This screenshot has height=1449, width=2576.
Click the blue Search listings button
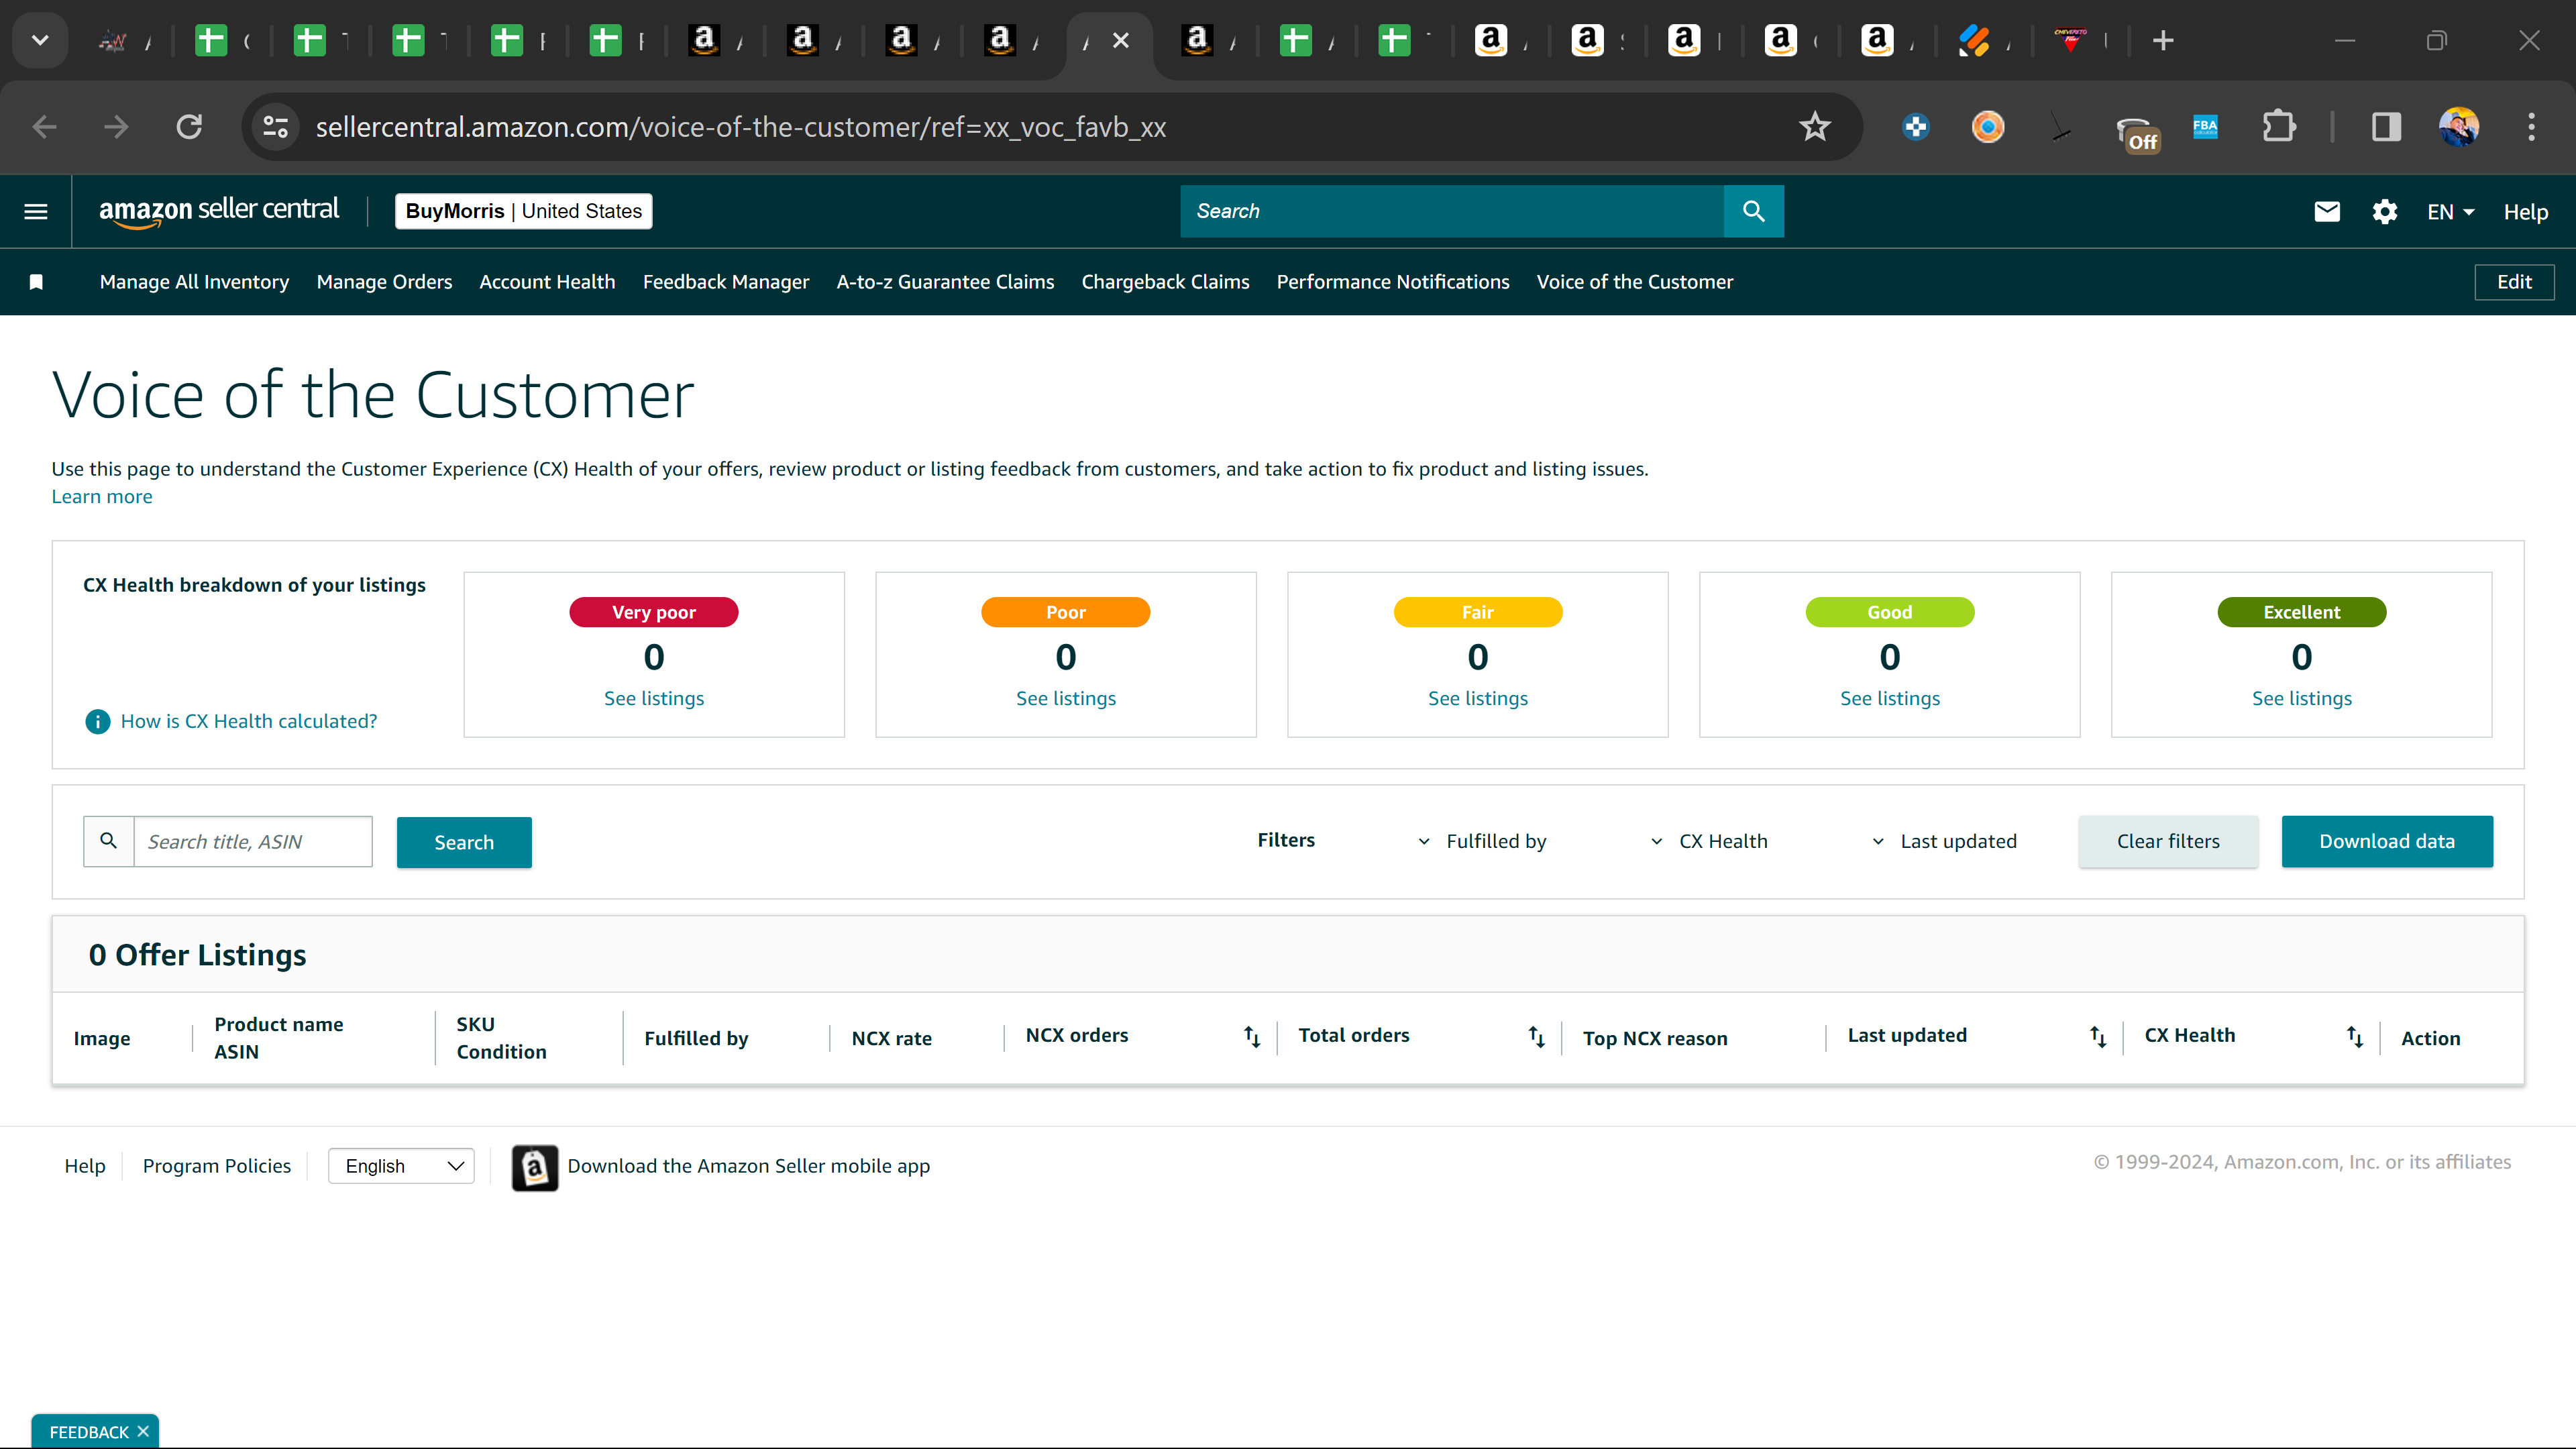(x=464, y=842)
